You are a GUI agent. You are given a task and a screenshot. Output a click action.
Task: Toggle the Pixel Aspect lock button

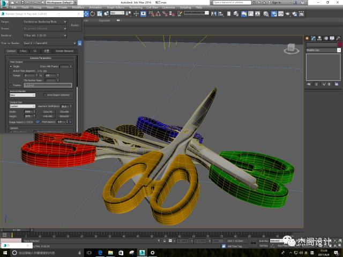tap(70, 122)
